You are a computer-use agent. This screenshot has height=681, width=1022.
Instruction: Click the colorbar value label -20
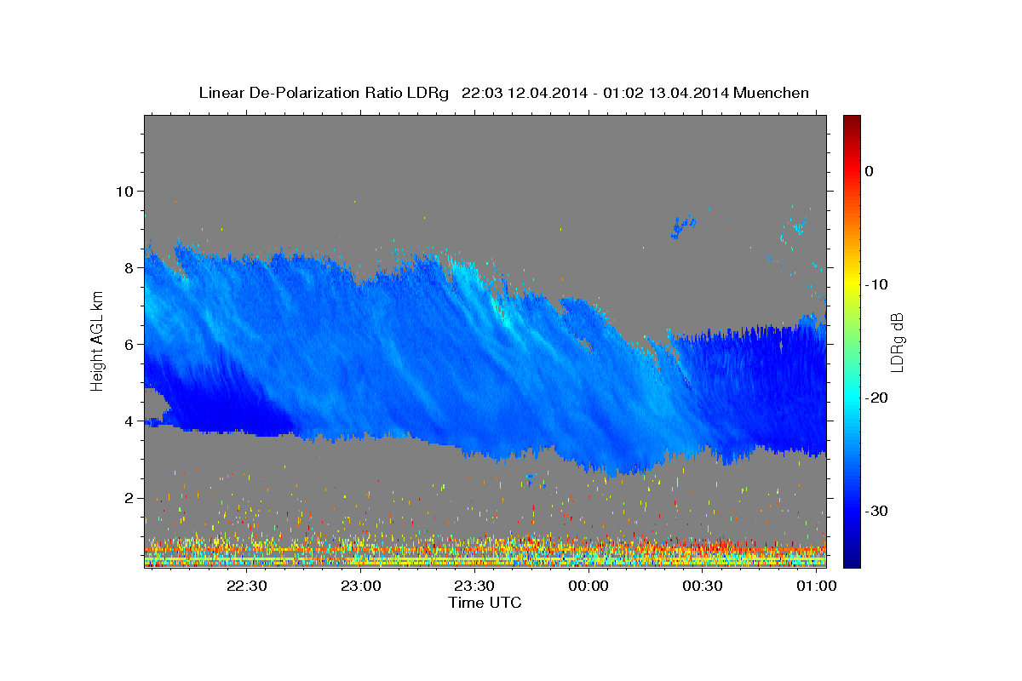[x=877, y=398]
